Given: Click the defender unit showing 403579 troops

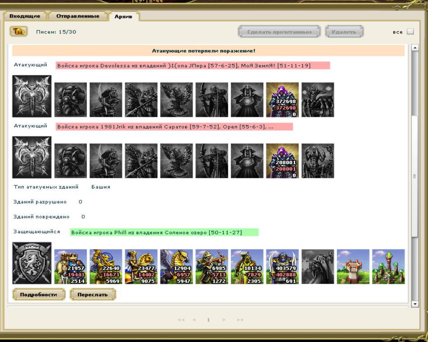Looking at the screenshot, I should click(282, 267).
